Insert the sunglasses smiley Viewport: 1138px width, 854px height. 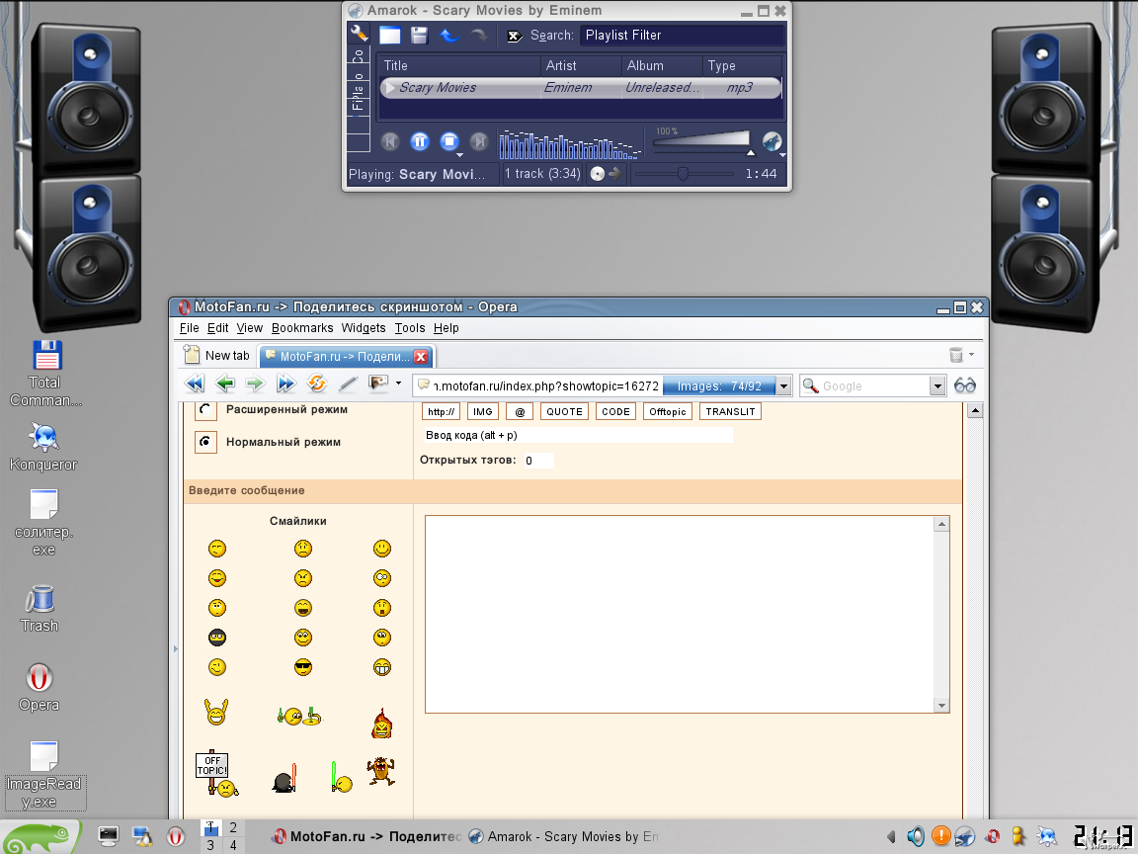pyautogui.click(x=302, y=666)
